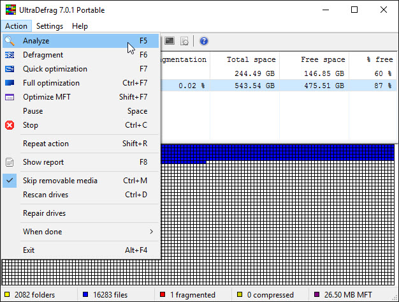
Task: Click the 1 fragmented status text
Action: tap(192, 295)
